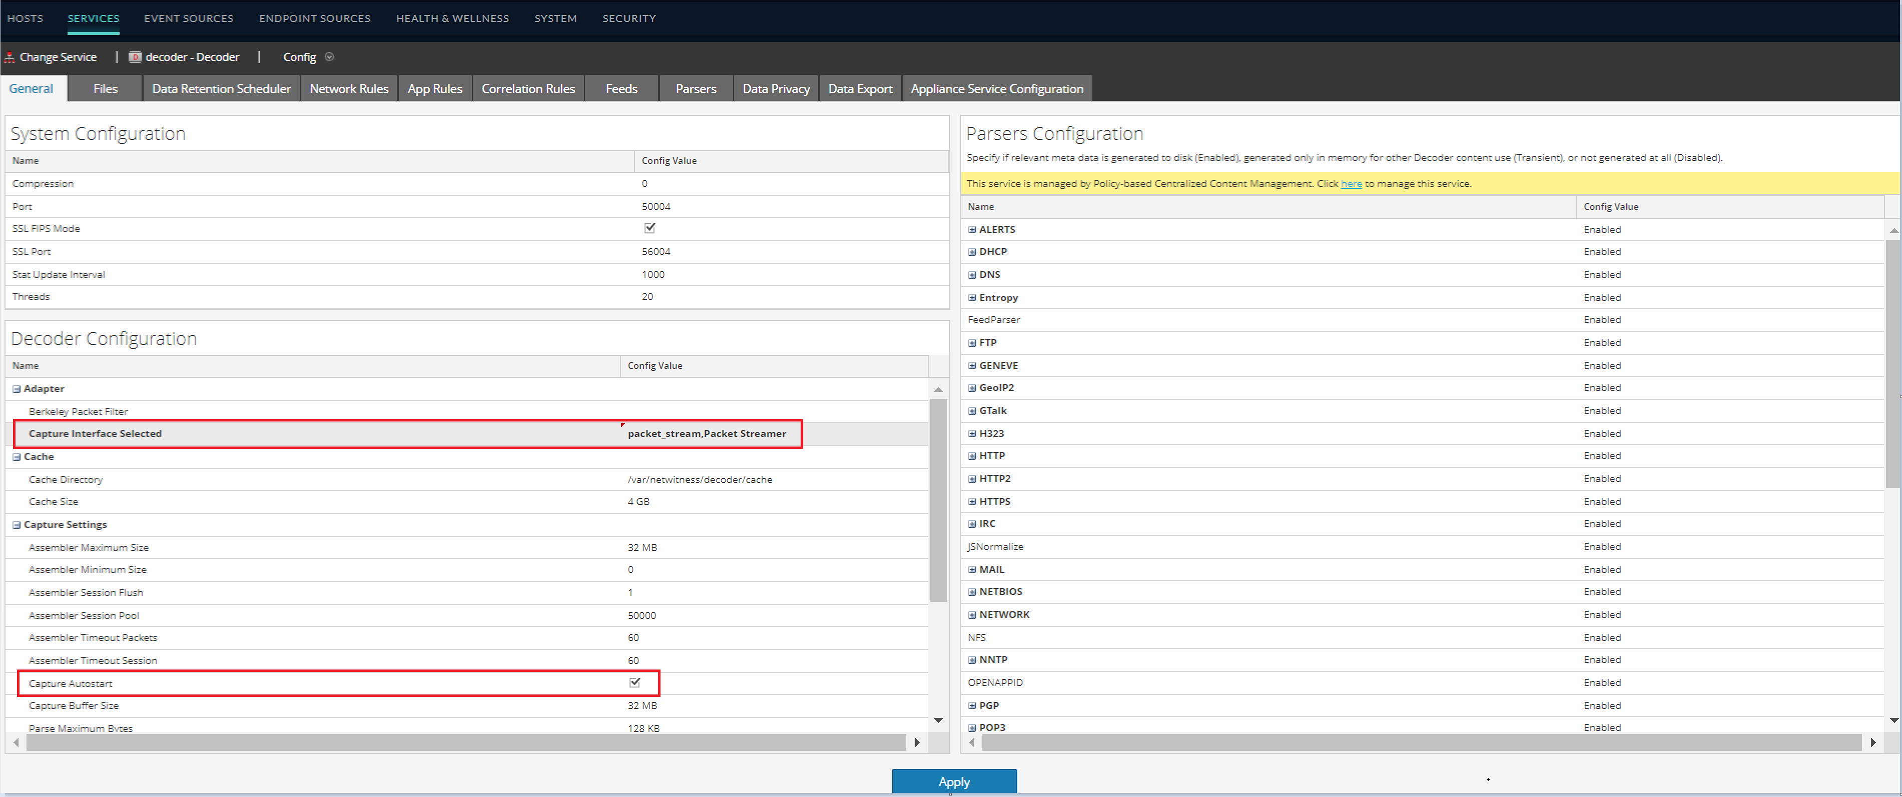Click the Apply button
The image size is (1902, 797).
tap(954, 781)
